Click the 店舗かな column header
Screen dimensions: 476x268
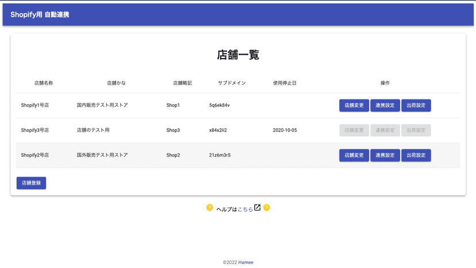(116, 83)
